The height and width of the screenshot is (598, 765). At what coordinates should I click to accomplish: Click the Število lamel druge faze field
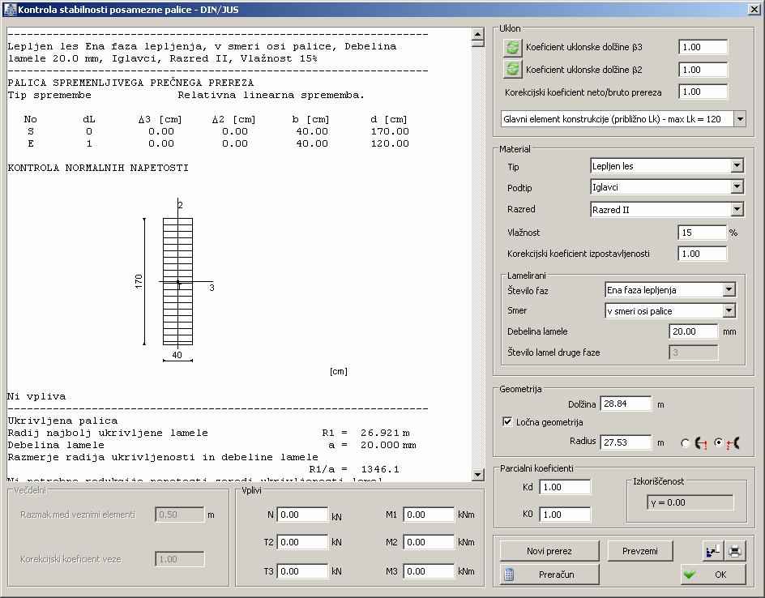(694, 352)
